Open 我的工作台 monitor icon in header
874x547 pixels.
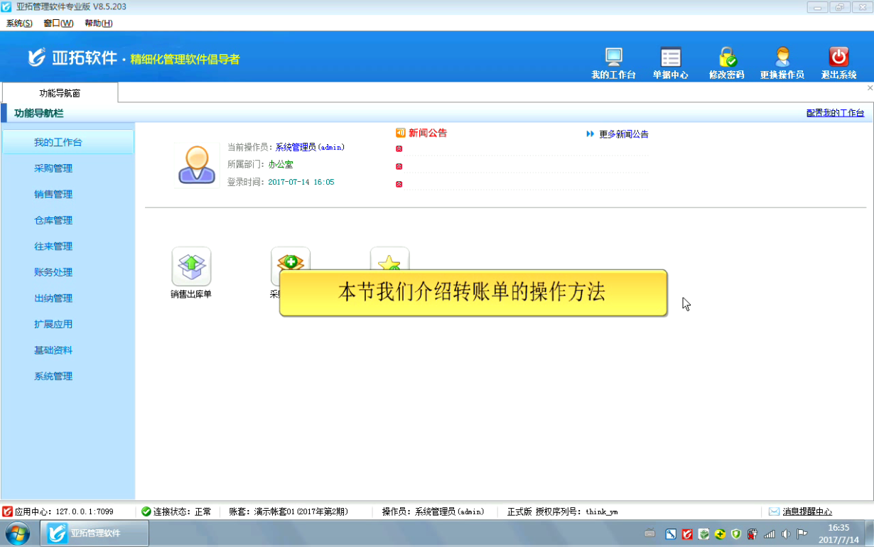coord(613,58)
